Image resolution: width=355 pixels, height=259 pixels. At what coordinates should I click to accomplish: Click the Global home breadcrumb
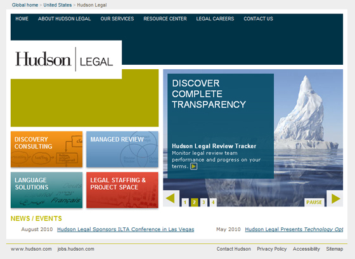pyautogui.click(x=25, y=5)
